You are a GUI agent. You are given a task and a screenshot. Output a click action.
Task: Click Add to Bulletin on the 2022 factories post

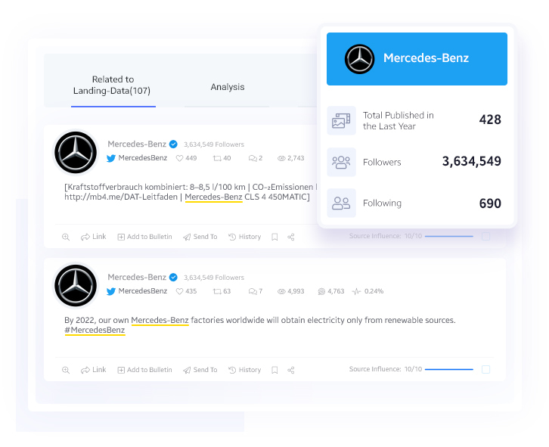[x=144, y=370]
